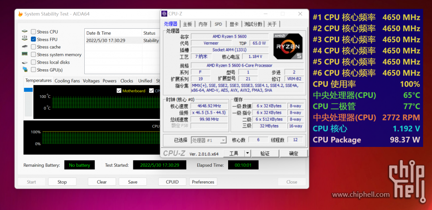This screenshot has height=210, width=432.
Task: Enable the Stress cache checkbox
Action: tap(34, 47)
